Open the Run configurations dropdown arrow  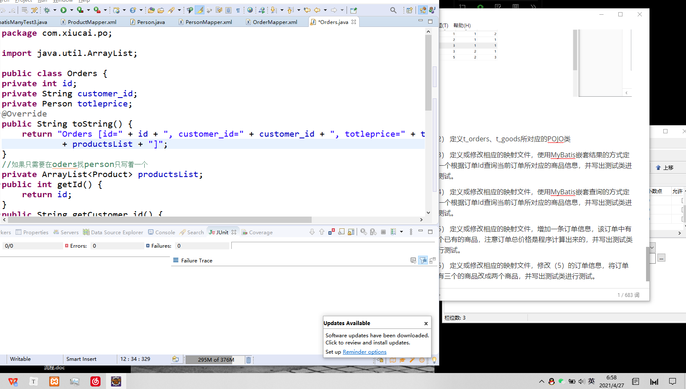point(71,10)
